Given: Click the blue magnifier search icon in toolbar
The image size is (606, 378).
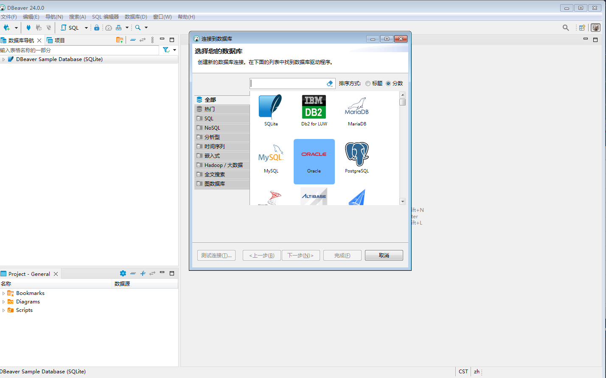Looking at the screenshot, I should (138, 28).
